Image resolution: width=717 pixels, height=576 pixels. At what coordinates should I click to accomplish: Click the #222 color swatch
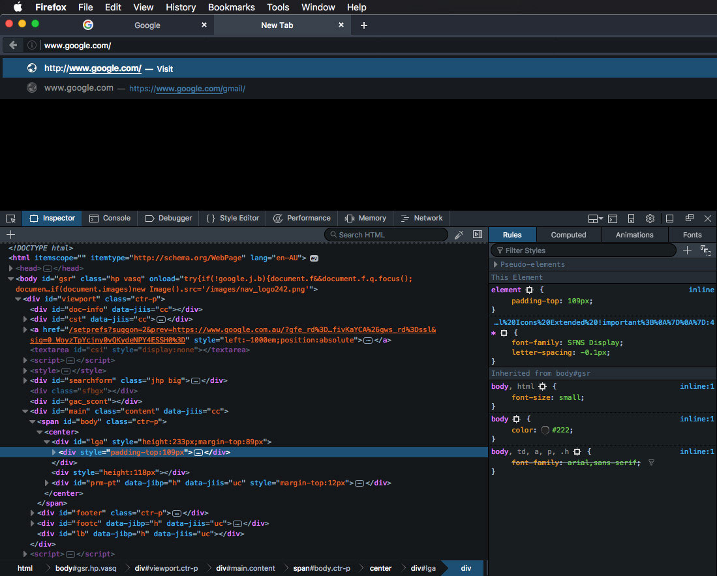(x=545, y=430)
